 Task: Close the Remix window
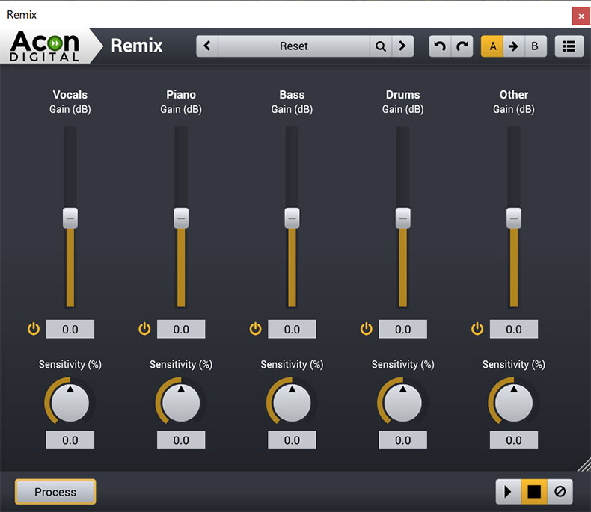point(581,16)
